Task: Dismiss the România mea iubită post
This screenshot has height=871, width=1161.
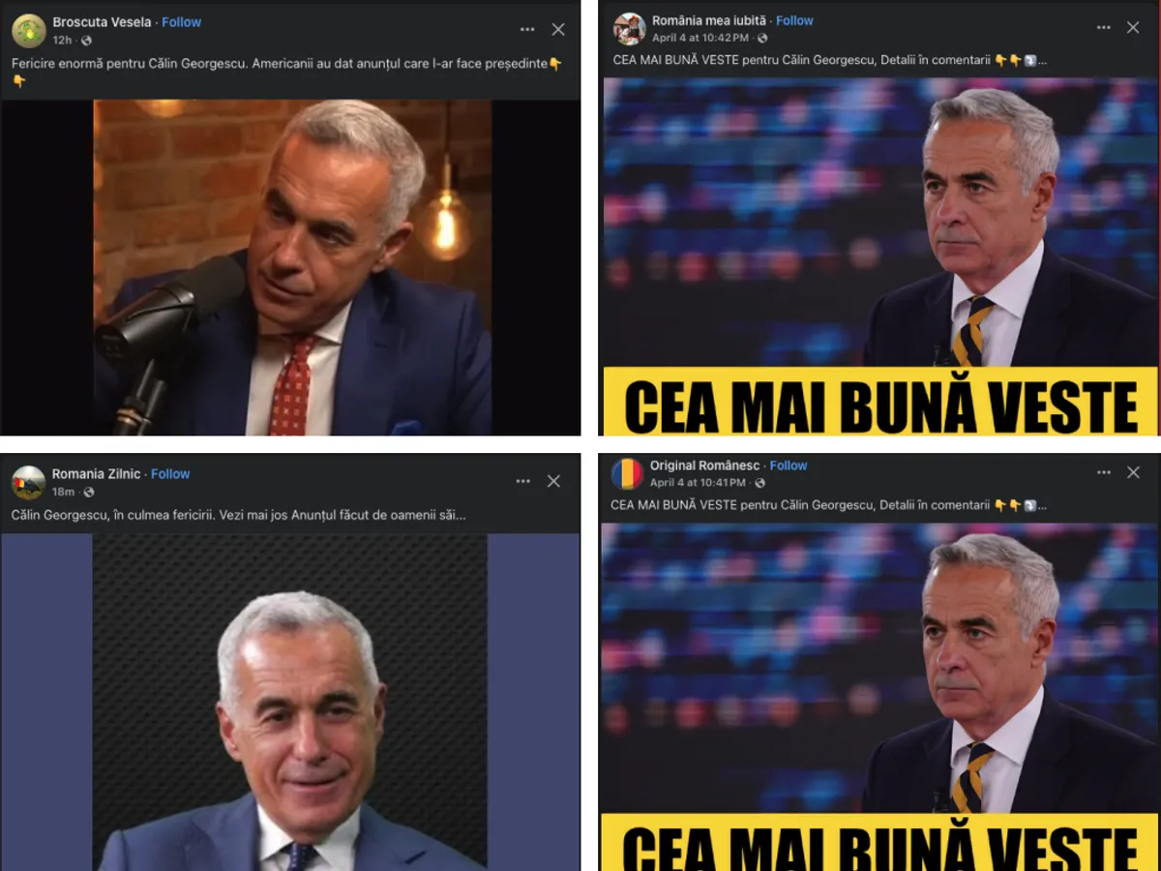Action: pyautogui.click(x=1133, y=28)
